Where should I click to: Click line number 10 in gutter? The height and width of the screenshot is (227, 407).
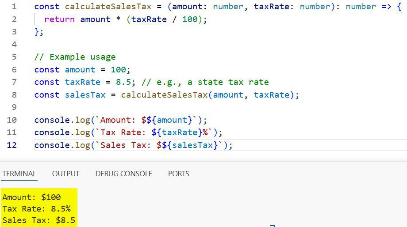point(12,120)
